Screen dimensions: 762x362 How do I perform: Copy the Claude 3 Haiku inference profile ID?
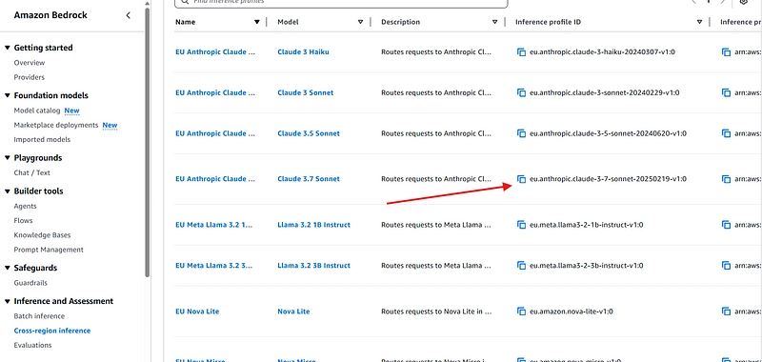coord(521,52)
